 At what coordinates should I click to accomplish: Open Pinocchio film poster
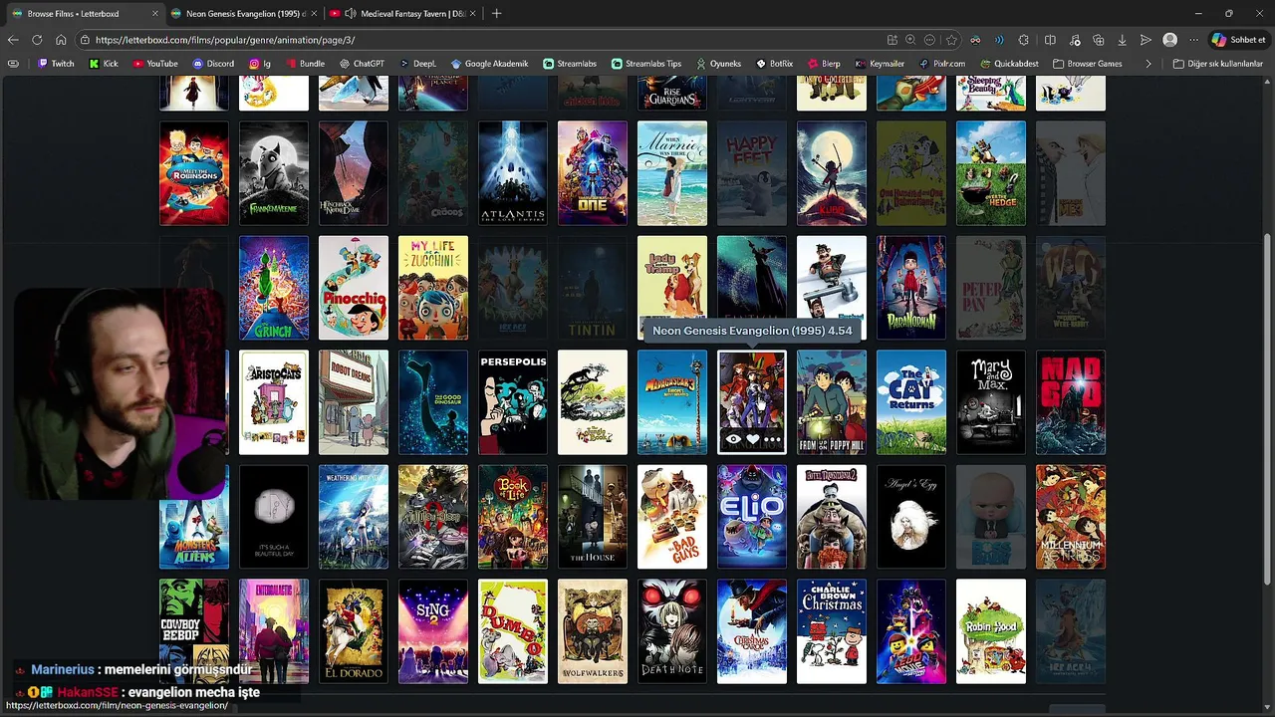coord(354,288)
